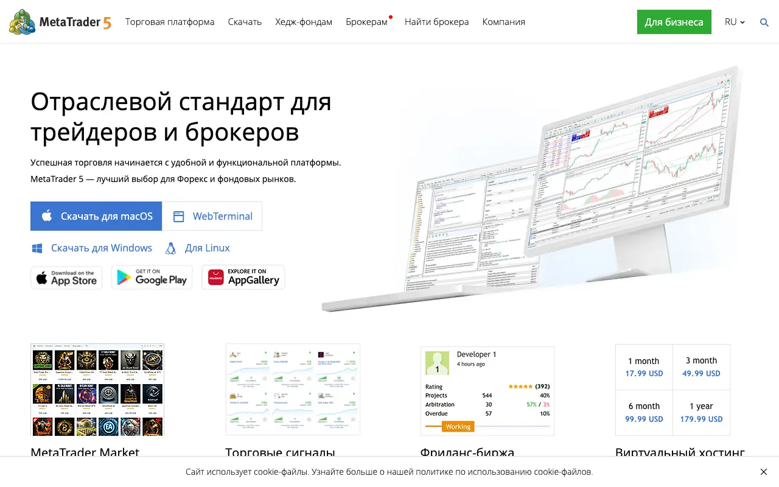Viewport: 779px width, 487px height.
Task: Click the WebTerminal window icon
Action: [178, 216]
